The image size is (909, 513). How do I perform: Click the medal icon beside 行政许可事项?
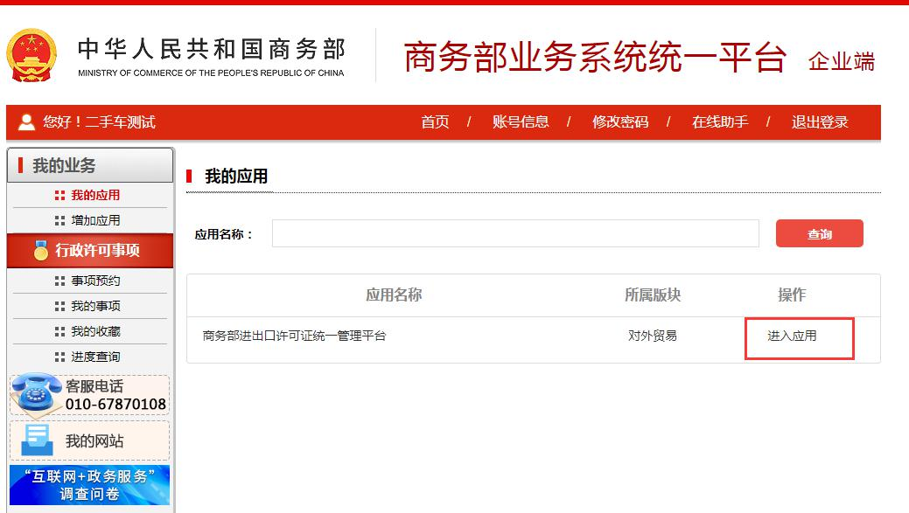[40, 251]
